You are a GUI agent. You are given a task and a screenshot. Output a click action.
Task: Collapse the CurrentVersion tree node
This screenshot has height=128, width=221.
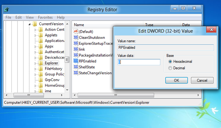[x=29, y=24]
